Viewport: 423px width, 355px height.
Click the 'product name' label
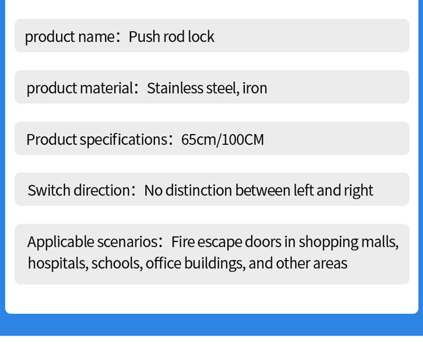tap(70, 36)
